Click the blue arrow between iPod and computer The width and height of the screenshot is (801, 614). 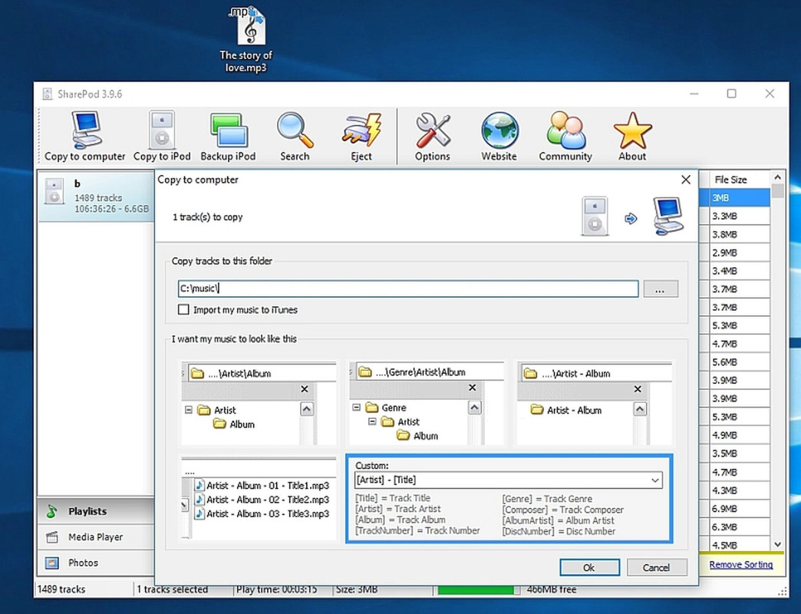click(631, 219)
